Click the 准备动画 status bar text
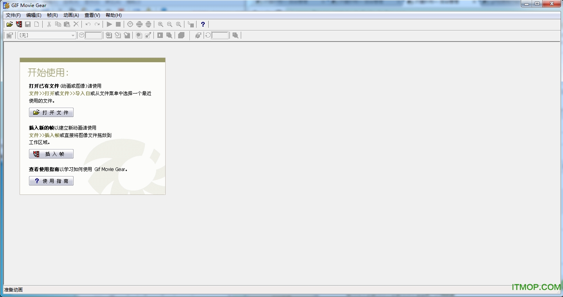This screenshot has width=563, height=297. point(13,290)
